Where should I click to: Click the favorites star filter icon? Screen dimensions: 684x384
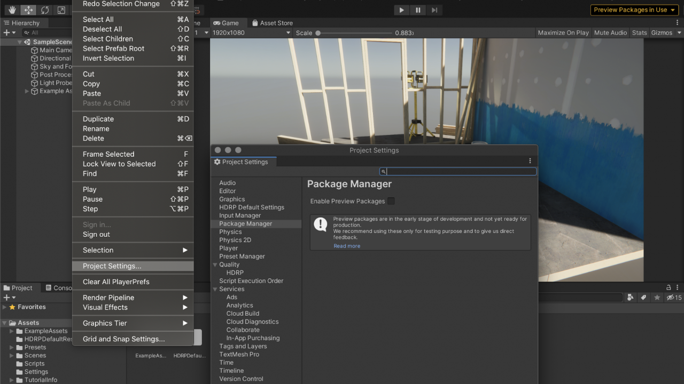click(x=657, y=297)
